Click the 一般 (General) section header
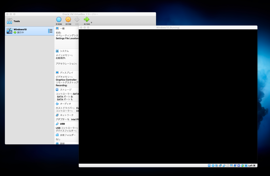The height and width of the screenshot is (176, 270). (62, 28)
